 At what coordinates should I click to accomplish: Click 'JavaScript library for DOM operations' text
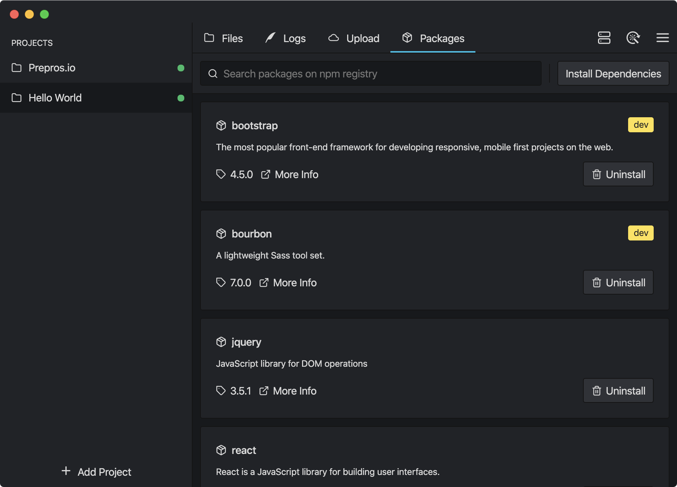pos(291,364)
